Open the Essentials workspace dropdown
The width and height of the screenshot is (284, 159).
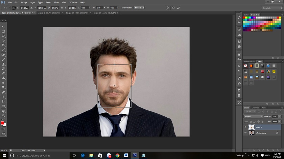click(272, 8)
